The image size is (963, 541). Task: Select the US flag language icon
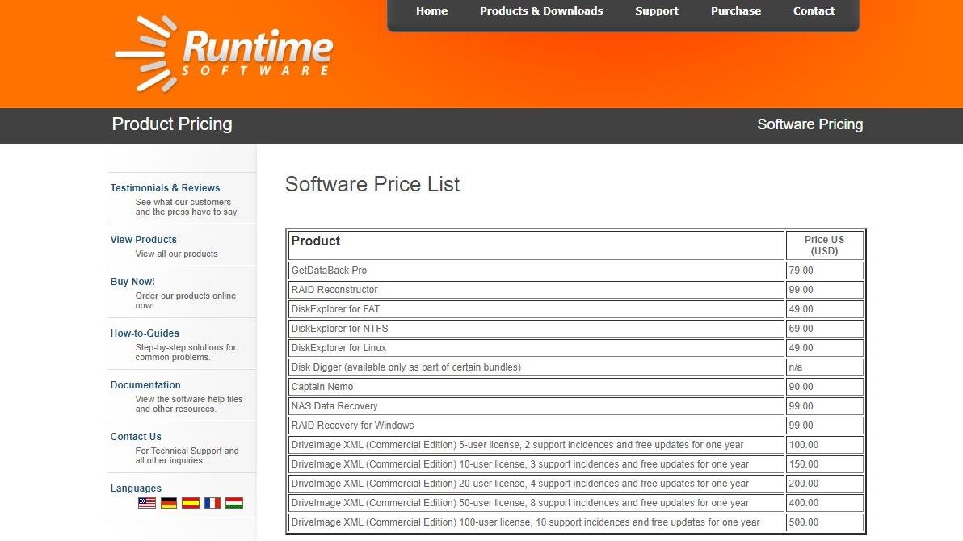click(x=146, y=502)
